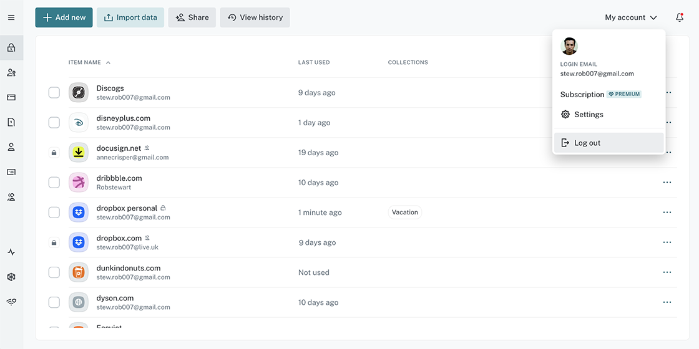Open more options for dunkindonuts.com row

click(667, 272)
